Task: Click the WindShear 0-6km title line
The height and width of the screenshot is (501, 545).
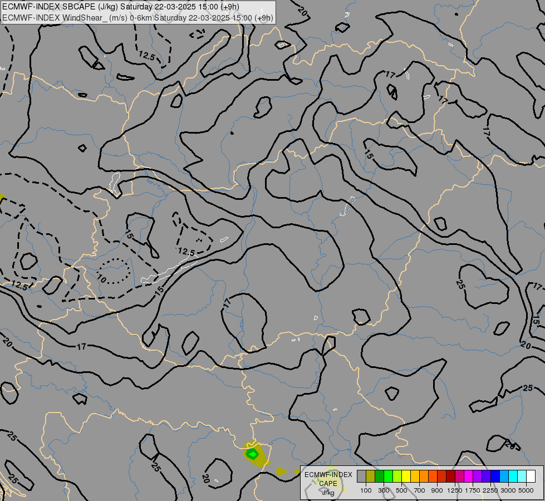Action: (x=138, y=18)
